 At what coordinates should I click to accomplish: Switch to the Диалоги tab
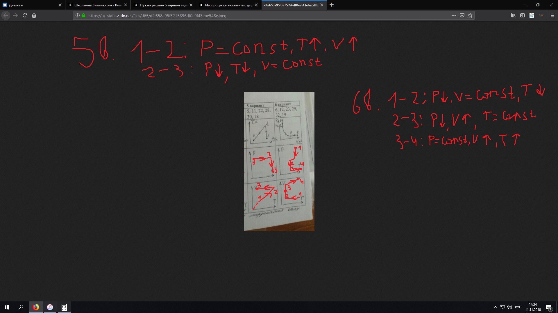click(29, 5)
